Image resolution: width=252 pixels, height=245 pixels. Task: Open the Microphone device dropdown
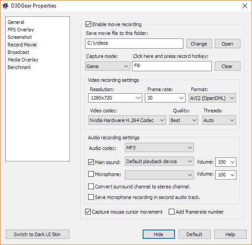pos(159,175)
